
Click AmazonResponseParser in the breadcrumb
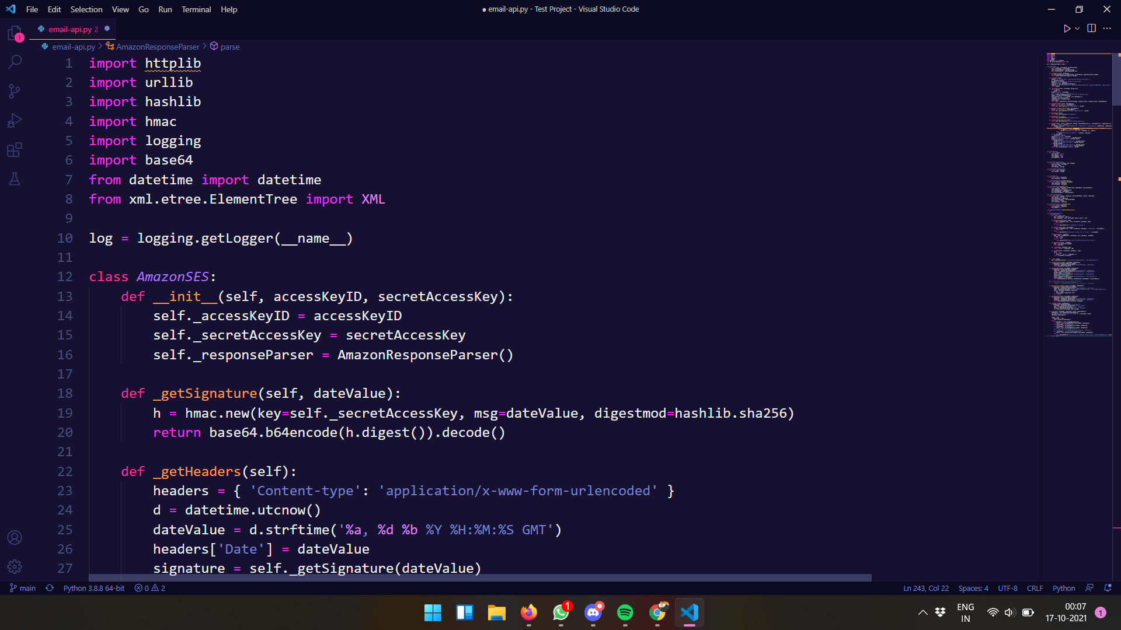157,47
